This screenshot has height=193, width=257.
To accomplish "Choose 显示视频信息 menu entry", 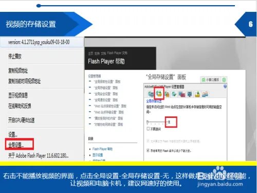I will coord(18,95).
